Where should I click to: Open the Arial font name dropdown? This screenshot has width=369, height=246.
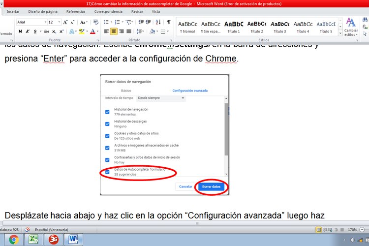[45, 22]
